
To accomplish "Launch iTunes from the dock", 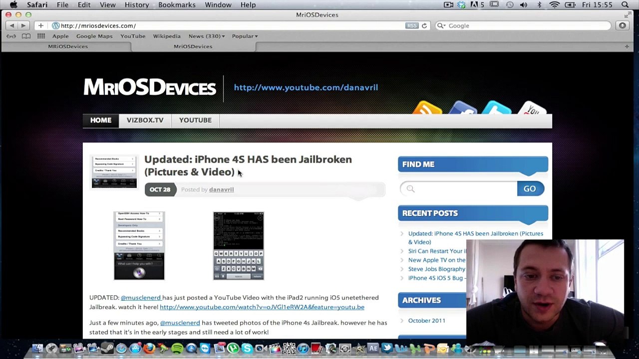I will (303, 349).
